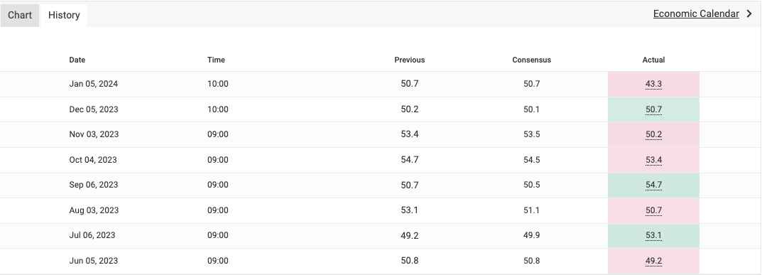762x275 pixels.
Task: Click the Actual column header
Action: coord(653,60)
